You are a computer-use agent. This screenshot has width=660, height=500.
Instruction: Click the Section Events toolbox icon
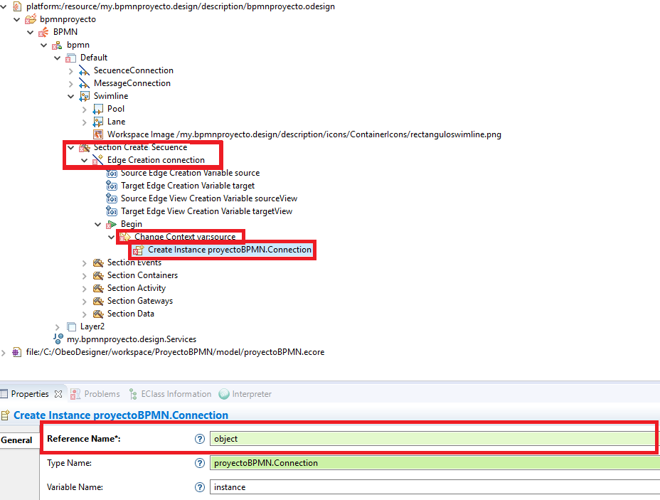(x=98, y=262)
